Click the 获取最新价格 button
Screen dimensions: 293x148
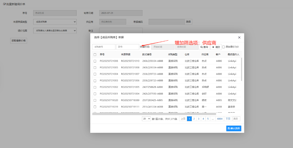click(18, 41)
